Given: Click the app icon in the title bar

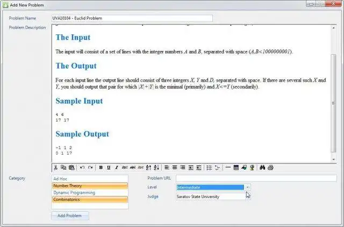Looking at the screenshot, I should [x=5, y=5].
